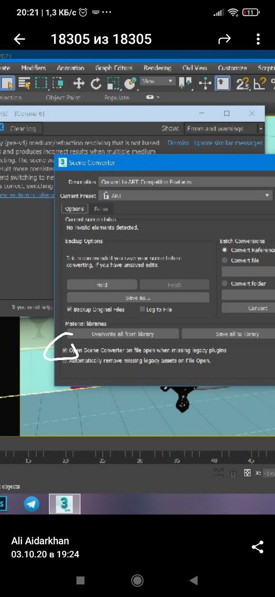Image resolution: width=275 pixels, height=597 pixels.
Task: Toggle Window/Crossing selection mode
Action: point(58,83)
